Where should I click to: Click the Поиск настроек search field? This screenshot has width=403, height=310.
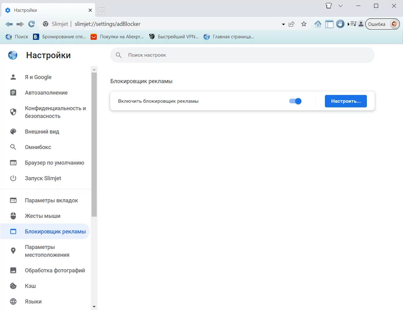pyautogui.click(x=242, y=55)
